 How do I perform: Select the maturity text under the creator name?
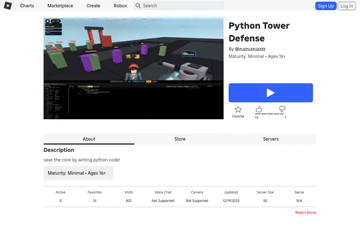[257, 56]
